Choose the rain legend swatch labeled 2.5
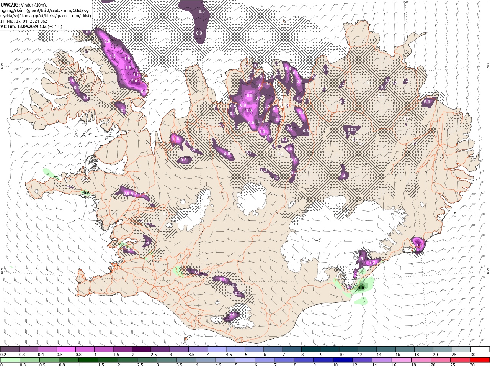 click(x=147, y=360)
